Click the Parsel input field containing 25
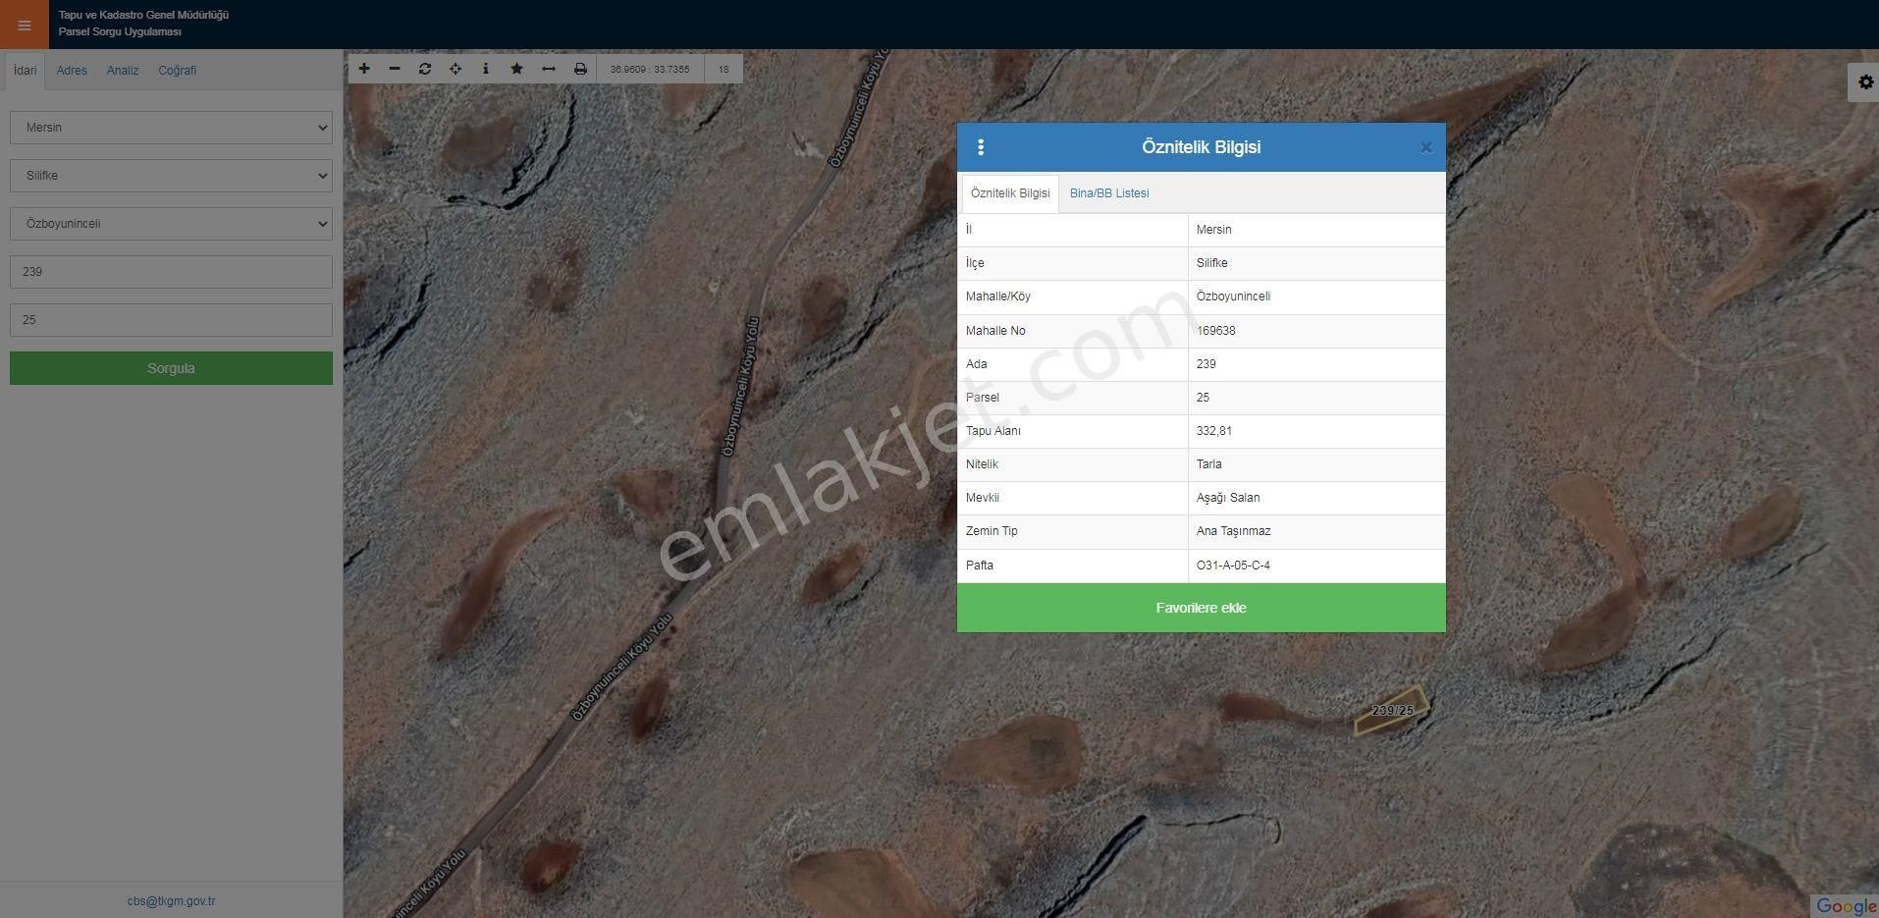The image size is (1879, 918). [x=171, y=320]
